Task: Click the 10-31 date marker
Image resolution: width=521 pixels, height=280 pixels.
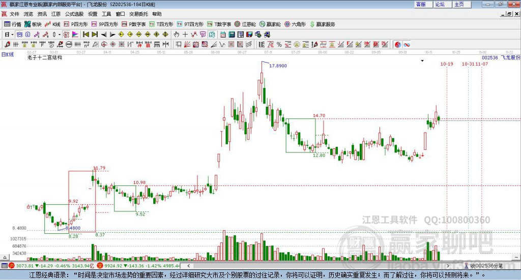Action: (x=468, y=64)
